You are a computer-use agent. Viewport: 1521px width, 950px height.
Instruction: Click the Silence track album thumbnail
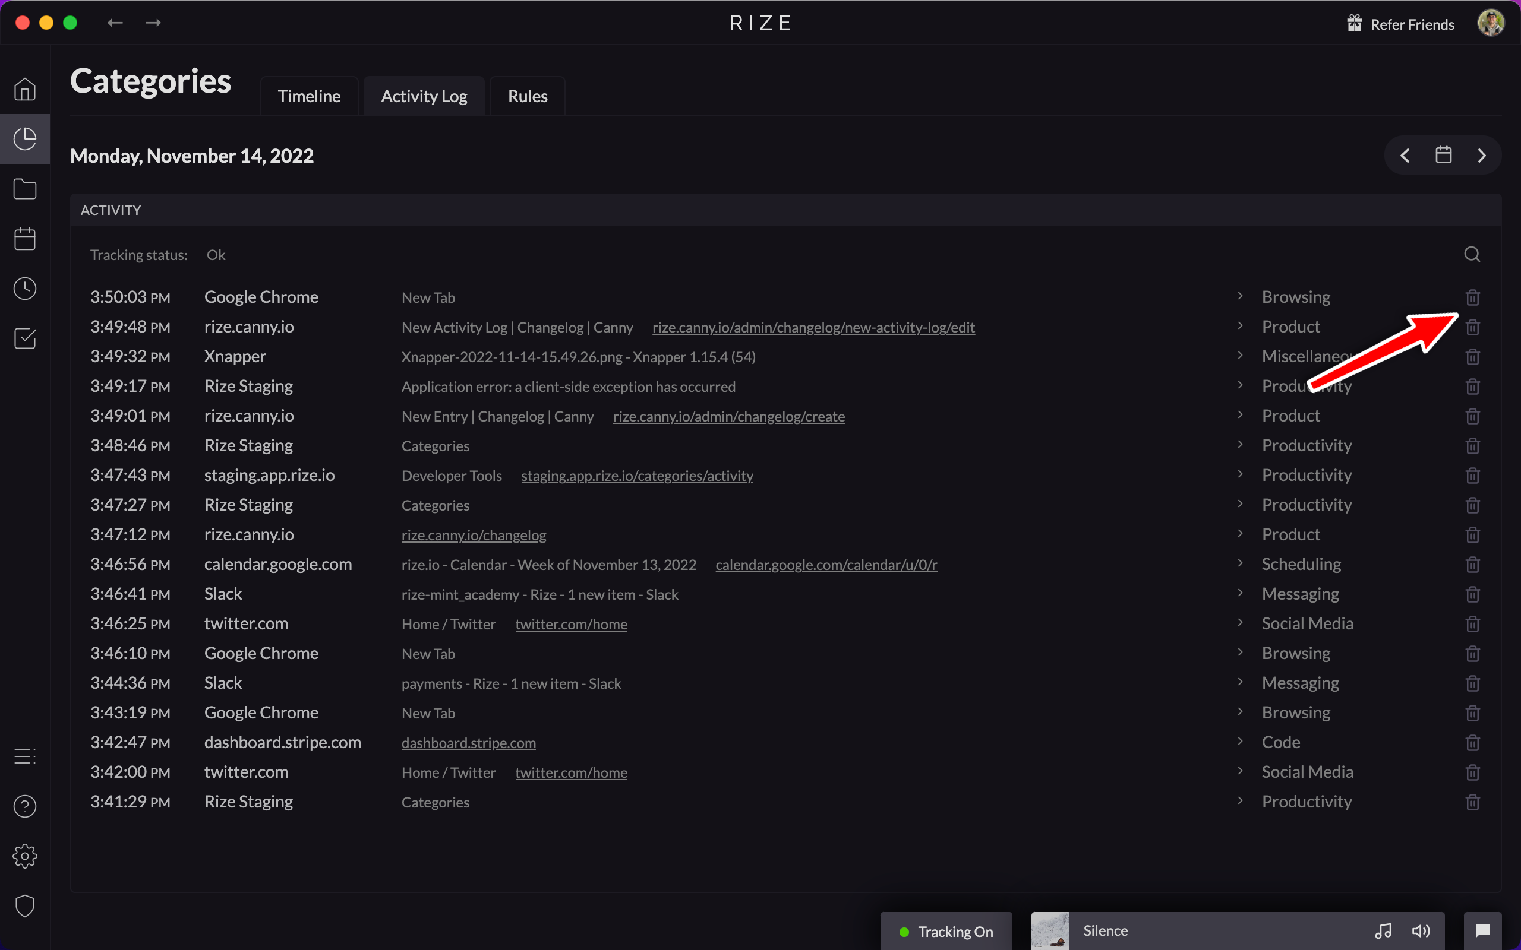1050,930
